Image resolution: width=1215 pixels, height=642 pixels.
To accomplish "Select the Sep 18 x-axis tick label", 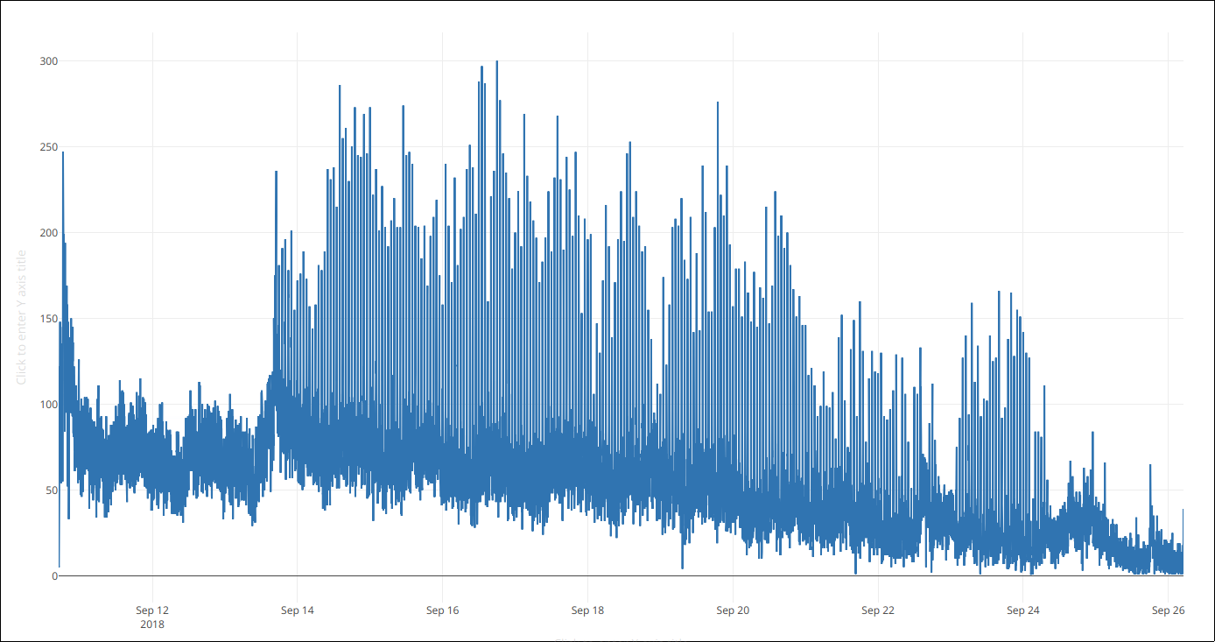I will coord(587,610).
